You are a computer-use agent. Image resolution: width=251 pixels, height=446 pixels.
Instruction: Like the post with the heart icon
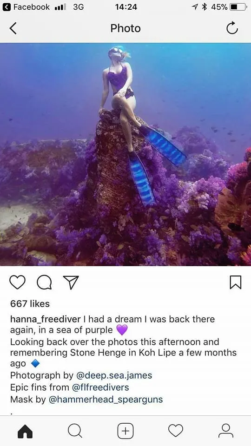point(17,282)
